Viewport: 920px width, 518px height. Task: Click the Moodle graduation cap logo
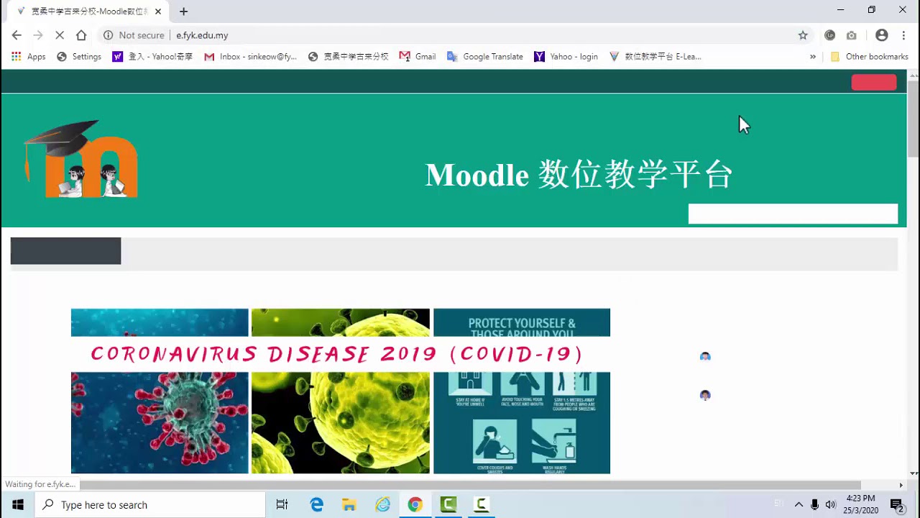[x=80, y=158]
